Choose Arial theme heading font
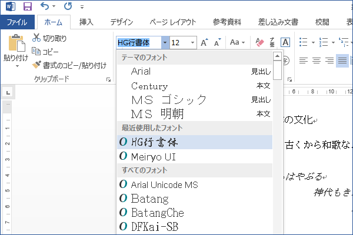 click(x=195, y=71)
